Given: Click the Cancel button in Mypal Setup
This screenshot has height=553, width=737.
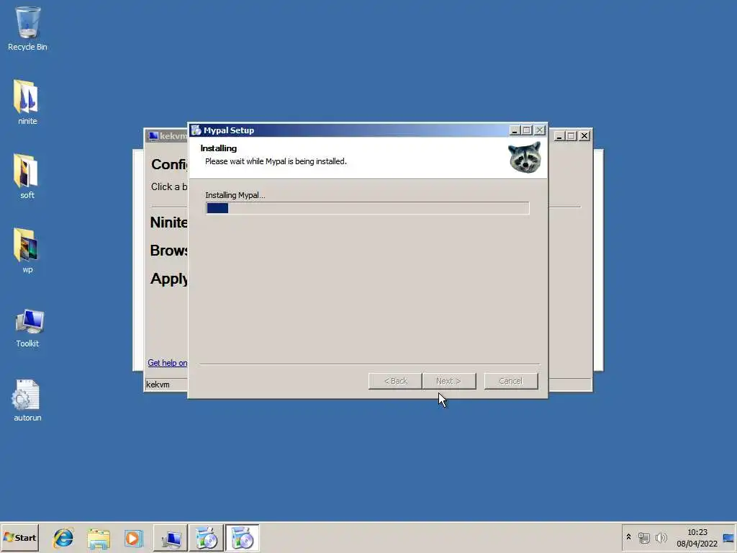Looking at the screenshot, I should (511, 381).
